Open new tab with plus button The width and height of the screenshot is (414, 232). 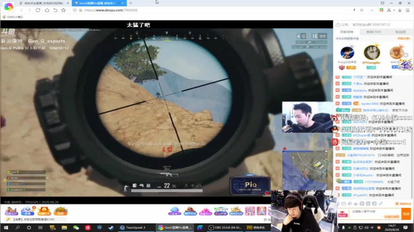[x=131, y=3]
